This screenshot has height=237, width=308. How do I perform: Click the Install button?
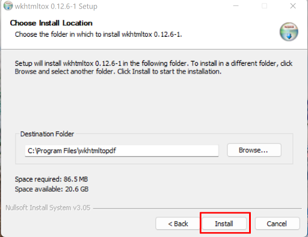click(224, 224)
